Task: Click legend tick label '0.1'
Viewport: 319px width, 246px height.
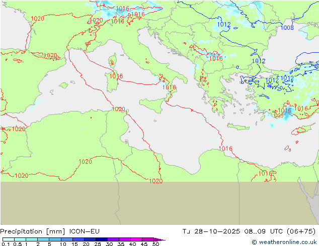Action: 6,244
